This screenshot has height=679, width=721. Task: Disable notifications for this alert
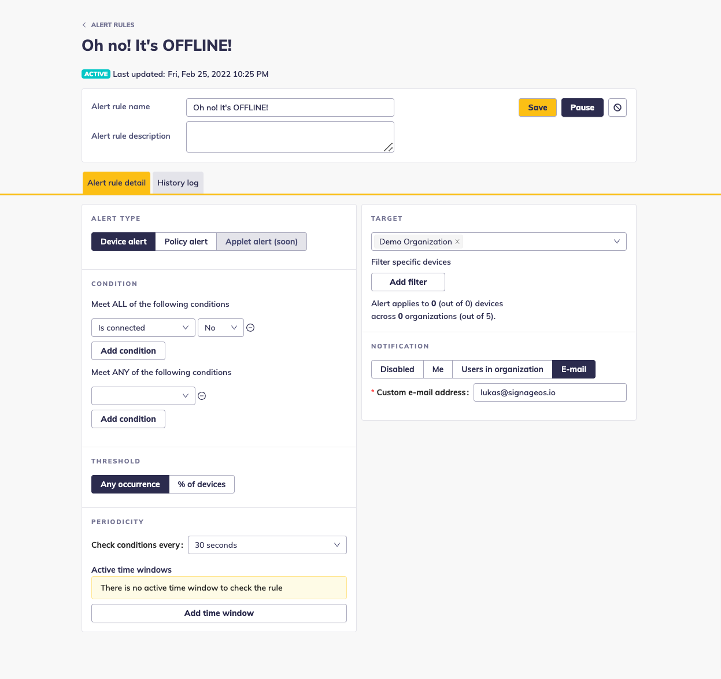pos(397,369)
